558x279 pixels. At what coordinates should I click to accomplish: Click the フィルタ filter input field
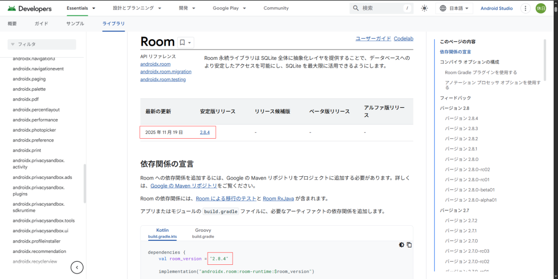point(43,44)
